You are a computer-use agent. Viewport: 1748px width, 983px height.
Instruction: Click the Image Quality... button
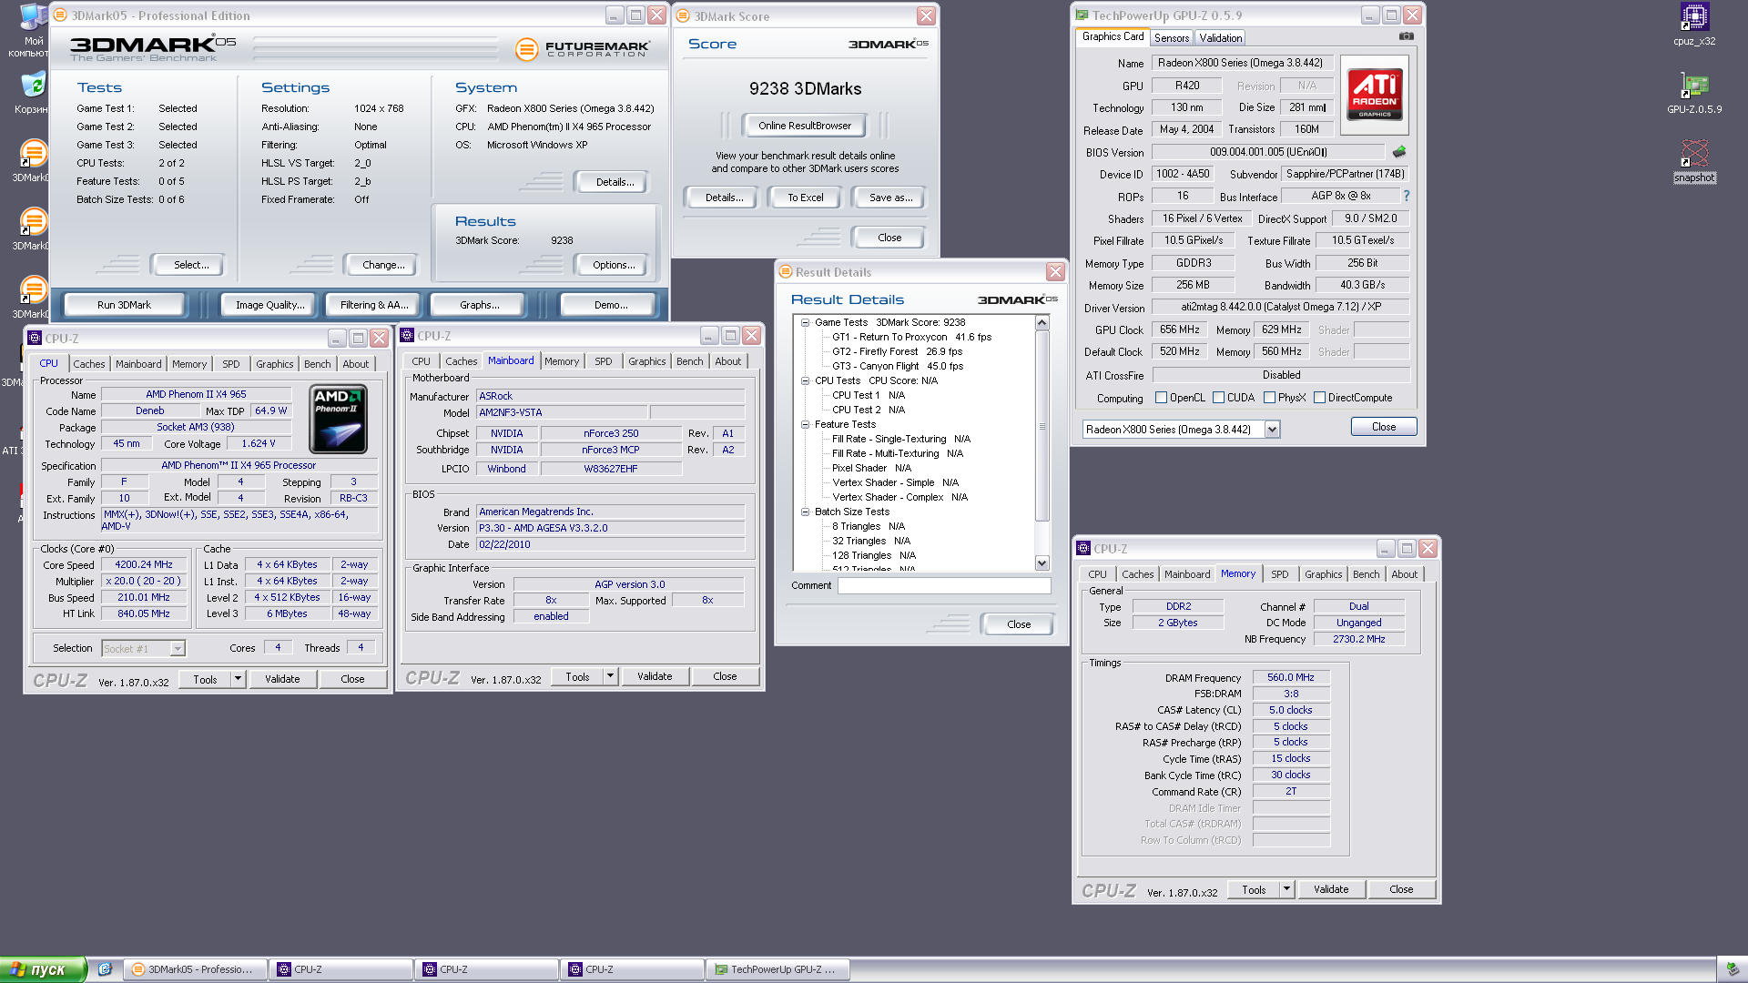click(x=270, y=305)
